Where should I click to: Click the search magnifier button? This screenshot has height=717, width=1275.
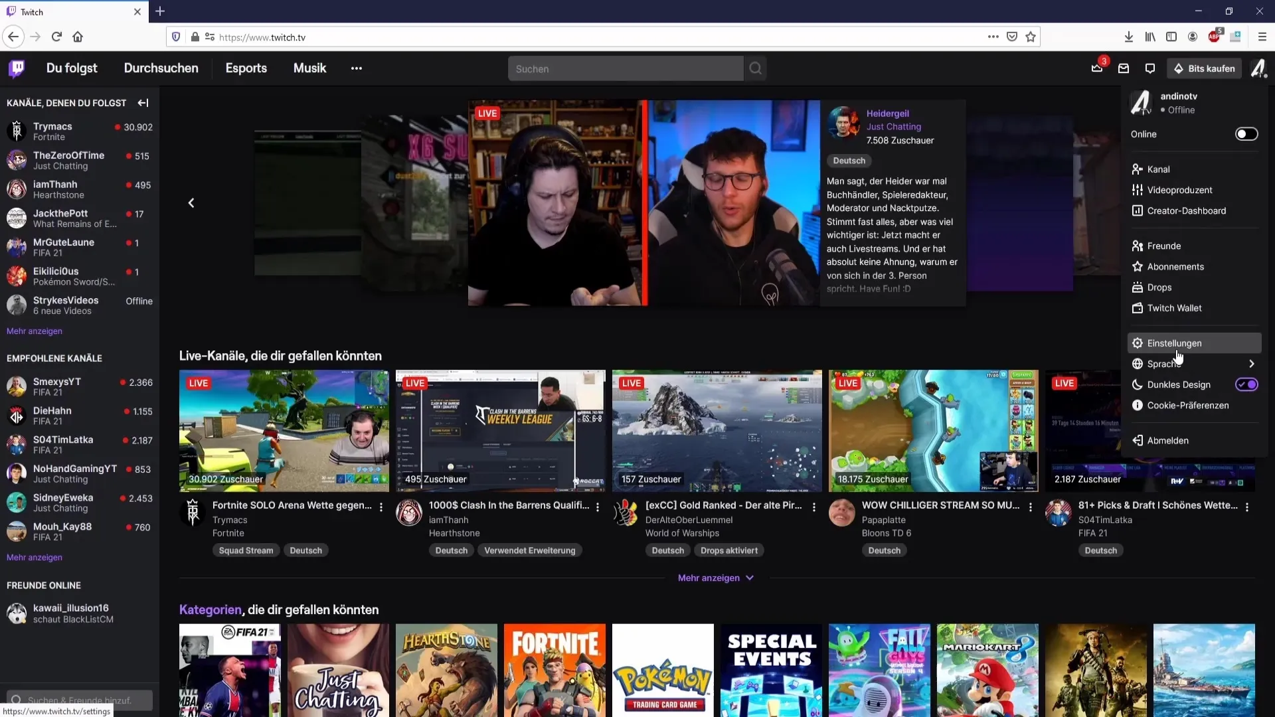(x=755, y=68)
